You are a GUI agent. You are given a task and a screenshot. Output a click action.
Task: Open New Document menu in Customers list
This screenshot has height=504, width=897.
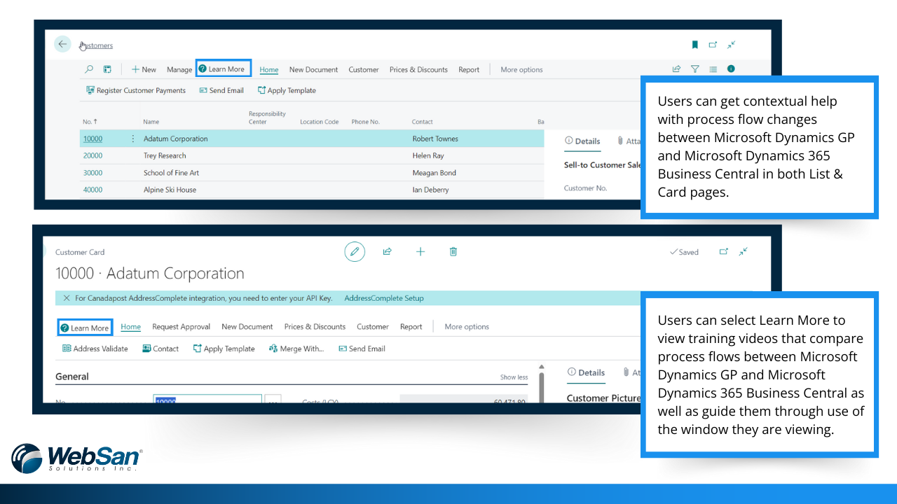pyautogui.click(x=313, y=69)
